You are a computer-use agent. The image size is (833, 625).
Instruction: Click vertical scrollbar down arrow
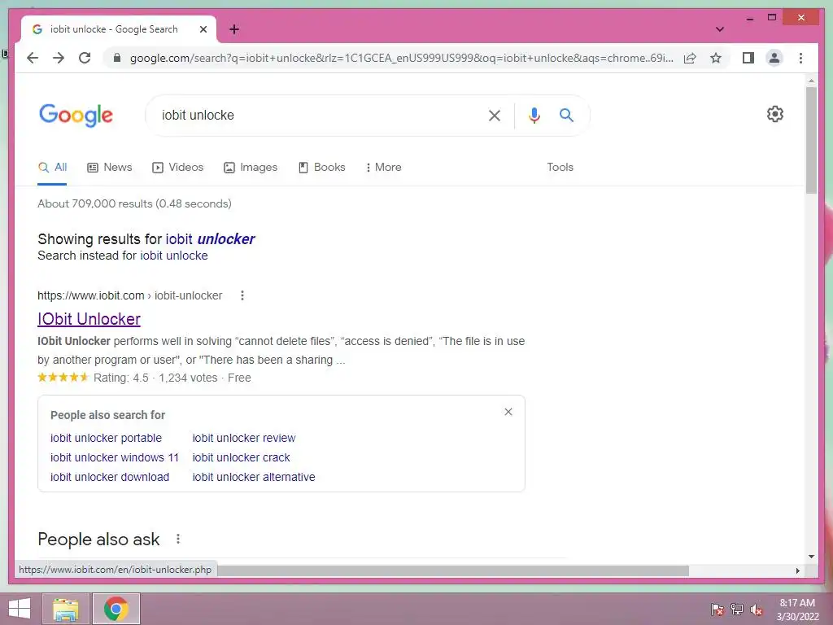coord(811,557)
